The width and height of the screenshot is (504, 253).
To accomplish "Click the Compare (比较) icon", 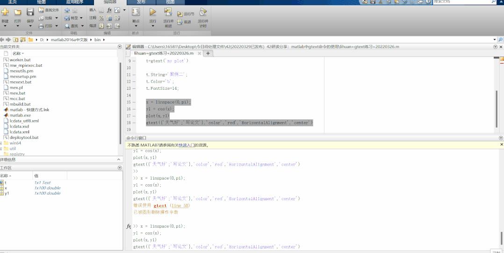I will [41, 18].
